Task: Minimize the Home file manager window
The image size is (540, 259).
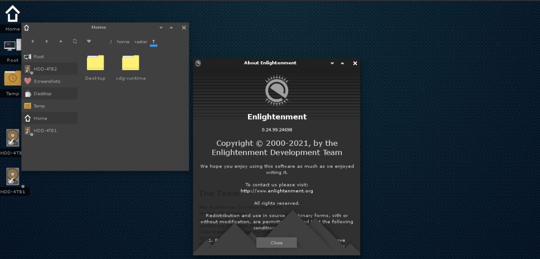Action: 161,28
